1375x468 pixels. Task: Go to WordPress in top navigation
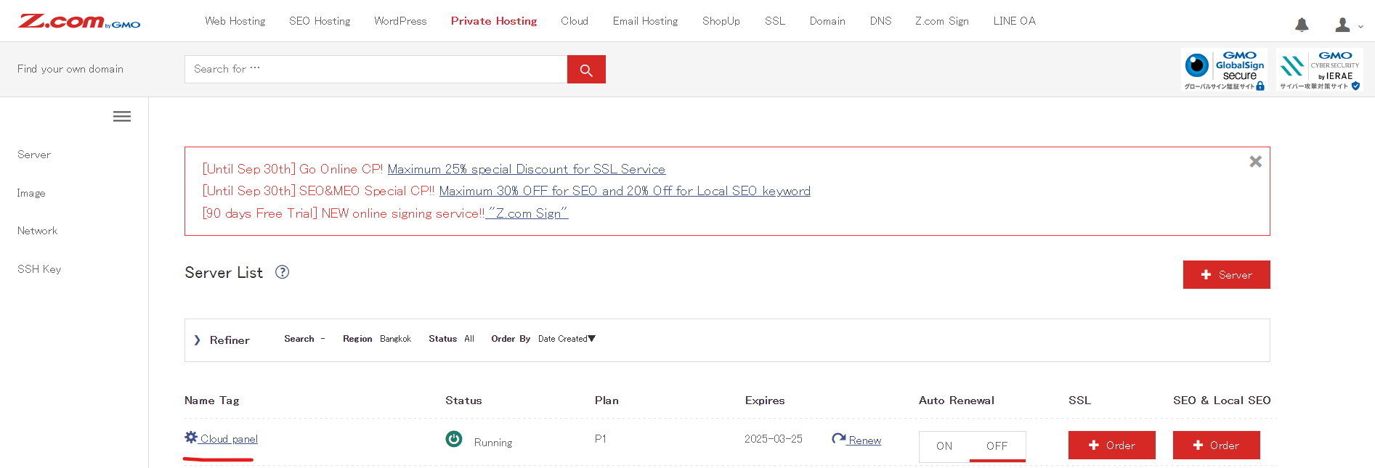pos(400,21)
